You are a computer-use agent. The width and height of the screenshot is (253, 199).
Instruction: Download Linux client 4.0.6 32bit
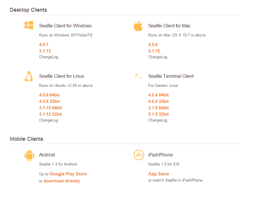coord(49,101)
